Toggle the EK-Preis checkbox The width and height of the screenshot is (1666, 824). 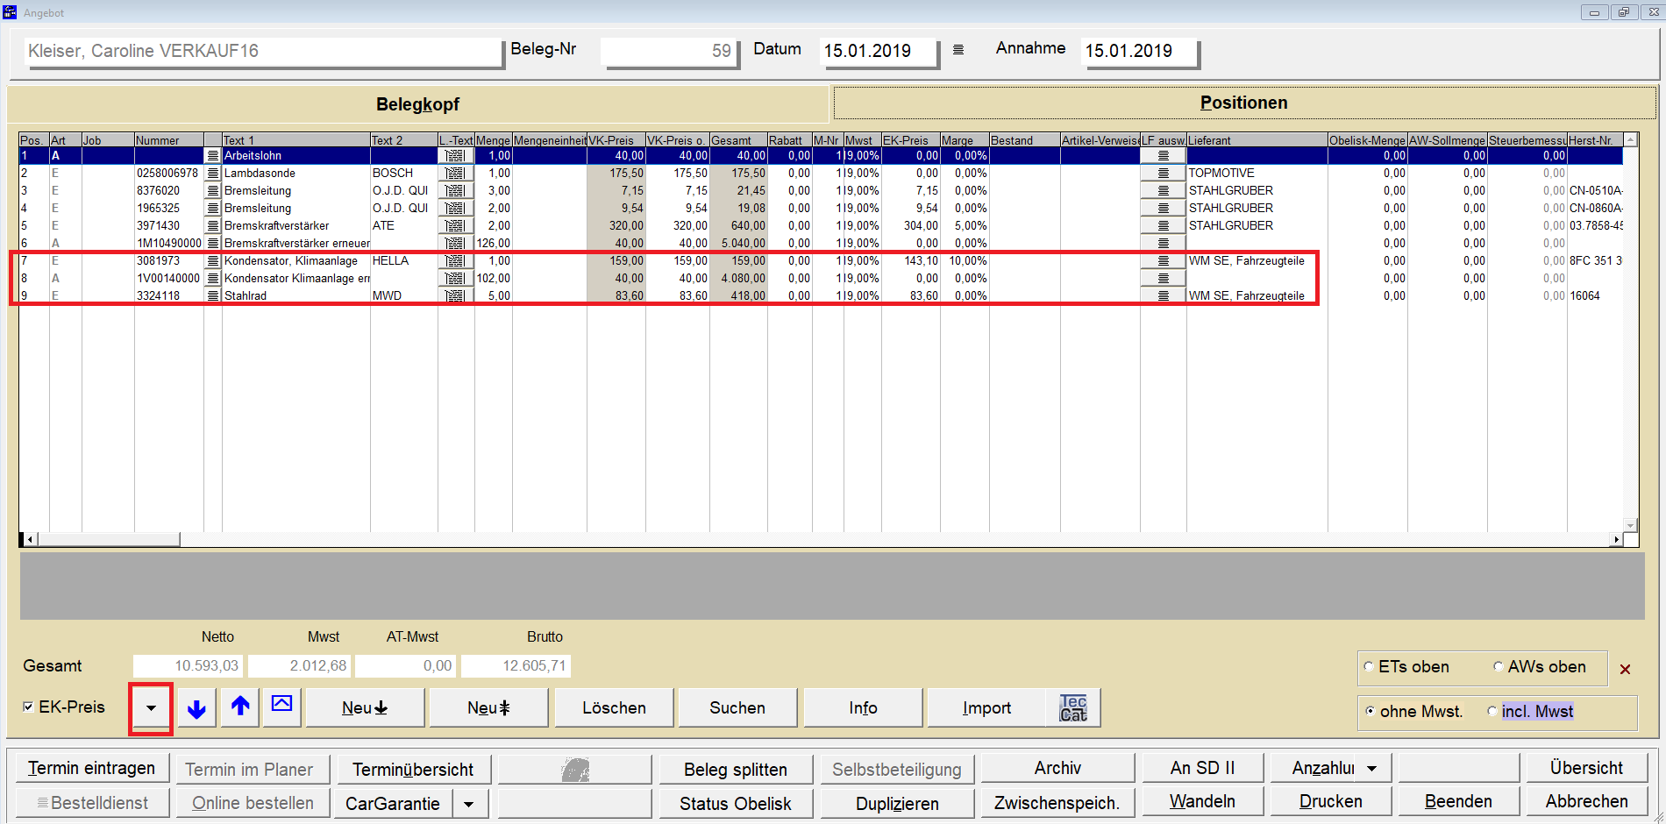click(28, 707)
